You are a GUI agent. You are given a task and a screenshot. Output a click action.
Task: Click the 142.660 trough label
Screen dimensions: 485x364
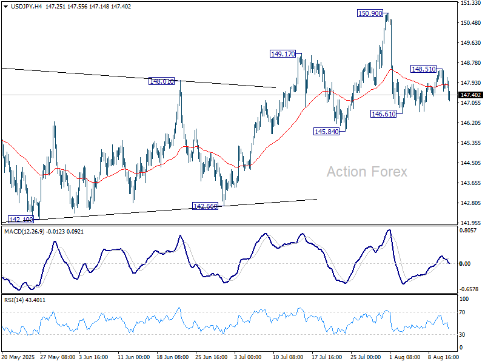point(204,206)
